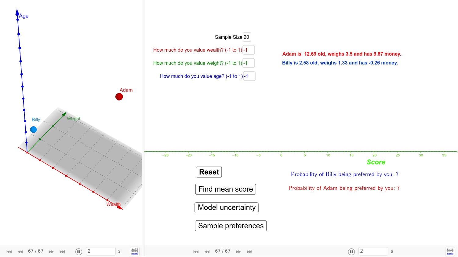Image resolution: width=458 pixels, height=257 pixels.
Task: Click the –25 tick label on Score axis
Action: coord(165,155)
